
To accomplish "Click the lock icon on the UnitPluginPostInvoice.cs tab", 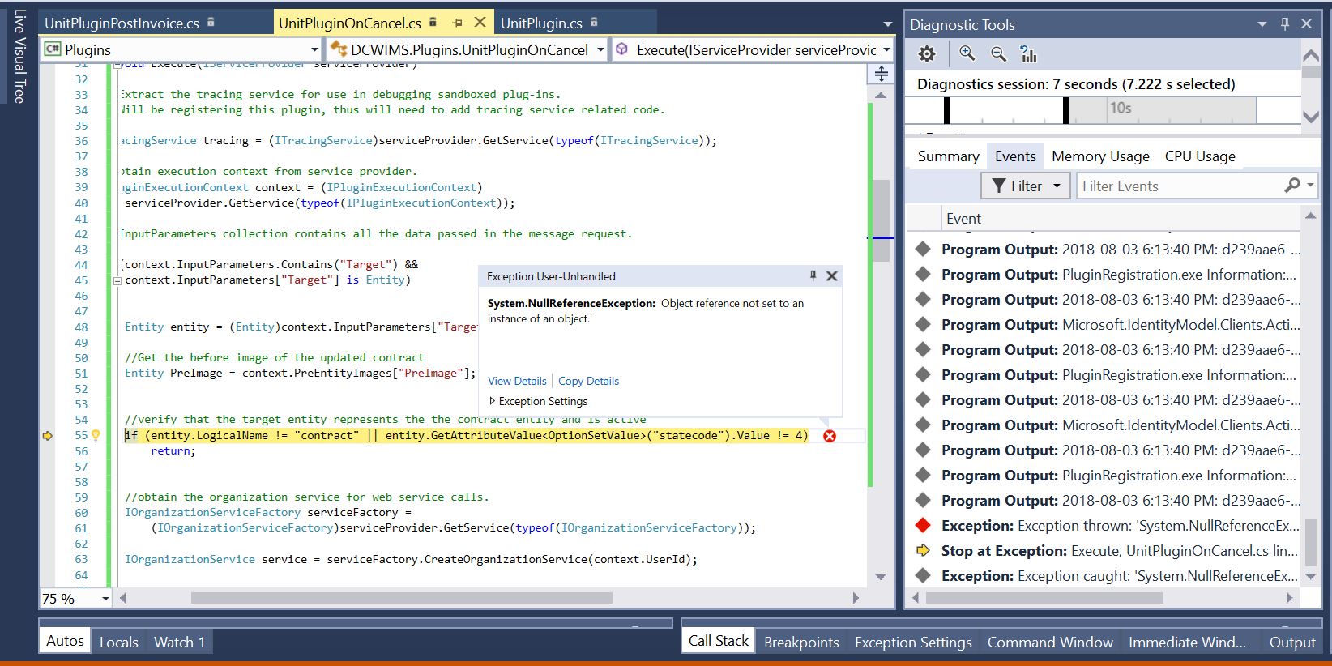I will (211, 23).
